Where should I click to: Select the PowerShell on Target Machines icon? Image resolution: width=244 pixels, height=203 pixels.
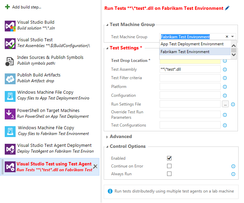(x=10, y=114)
